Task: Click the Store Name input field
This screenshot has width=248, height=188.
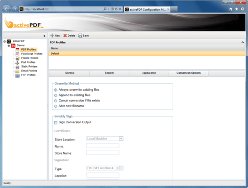Action: click(x=103, y=152)
